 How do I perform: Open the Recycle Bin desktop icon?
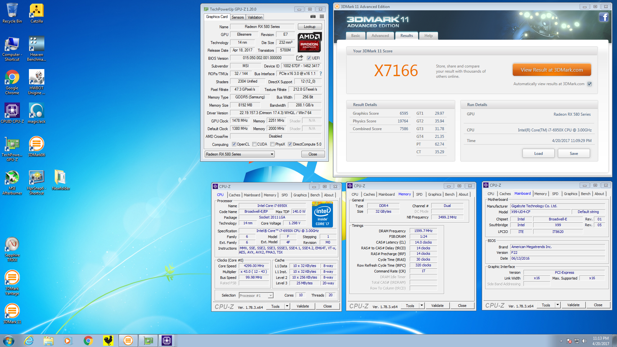(x=12, y=13)
